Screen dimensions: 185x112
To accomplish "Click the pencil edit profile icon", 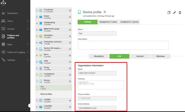I will coord(175,13).
